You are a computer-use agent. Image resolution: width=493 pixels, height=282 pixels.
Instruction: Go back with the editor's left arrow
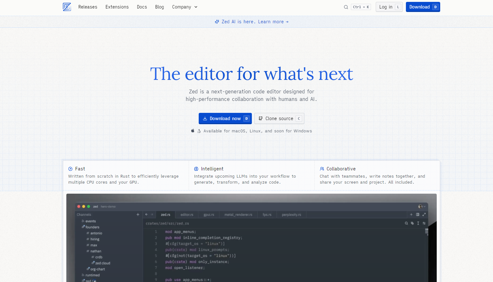coord(147,214)
